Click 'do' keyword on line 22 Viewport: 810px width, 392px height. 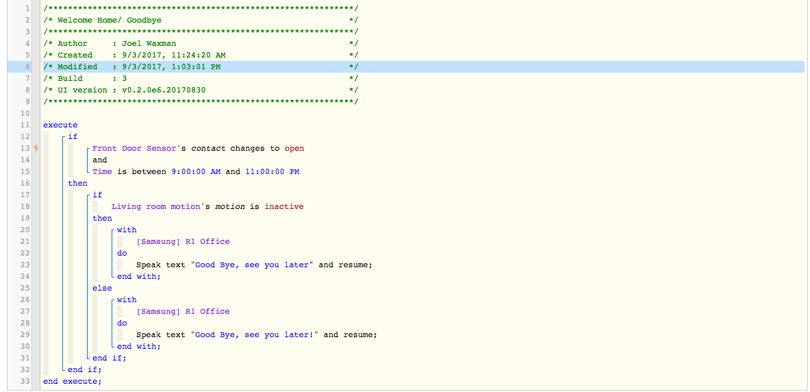click(122, 253)
